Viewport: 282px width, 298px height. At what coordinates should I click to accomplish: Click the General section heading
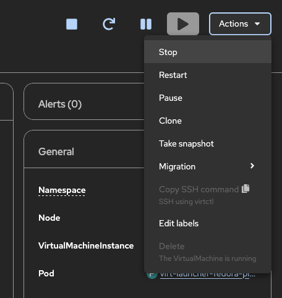56,151
